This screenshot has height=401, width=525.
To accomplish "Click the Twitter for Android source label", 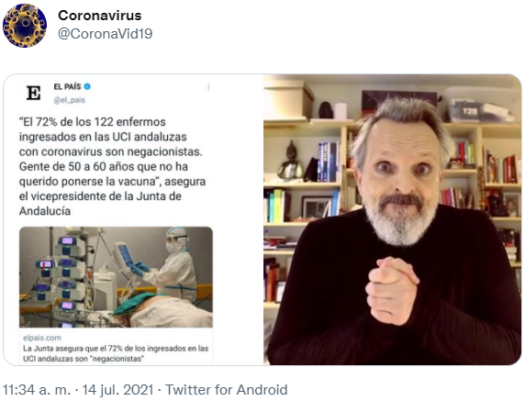I will [227, 390].
